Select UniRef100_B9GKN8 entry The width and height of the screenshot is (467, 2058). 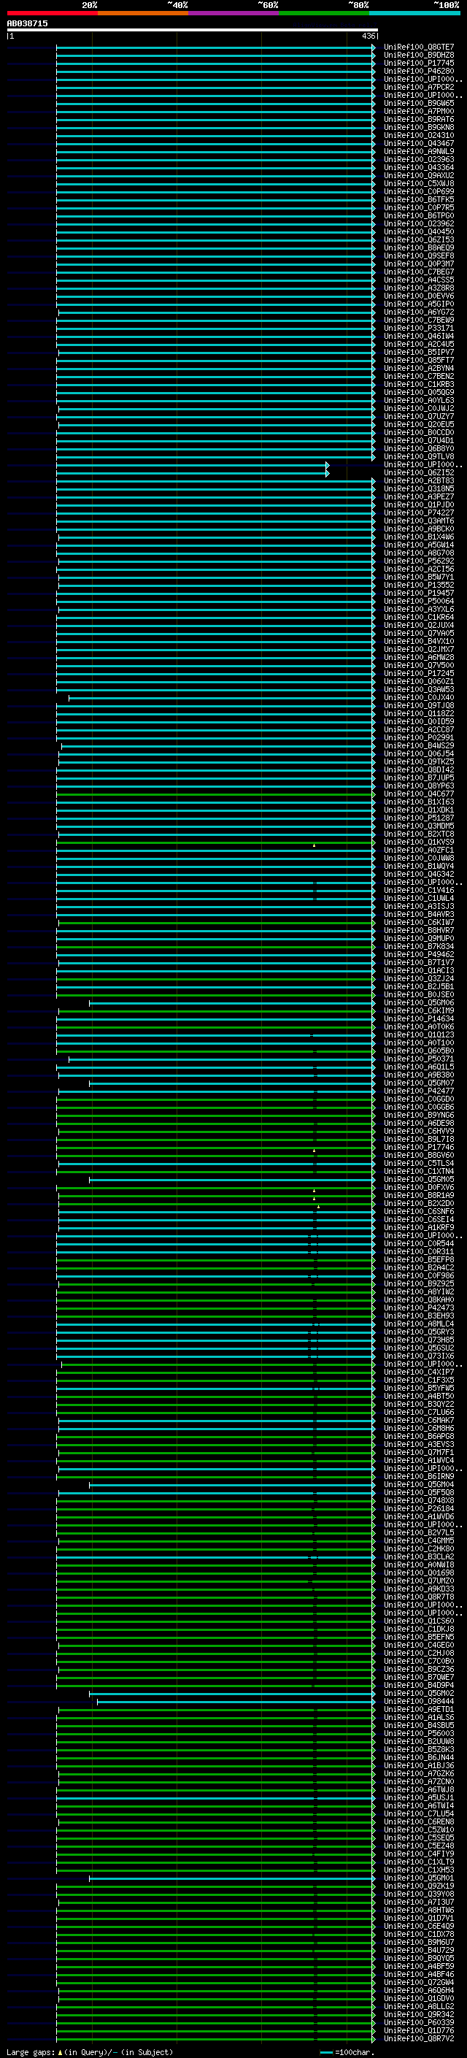(x=418, y=128)
